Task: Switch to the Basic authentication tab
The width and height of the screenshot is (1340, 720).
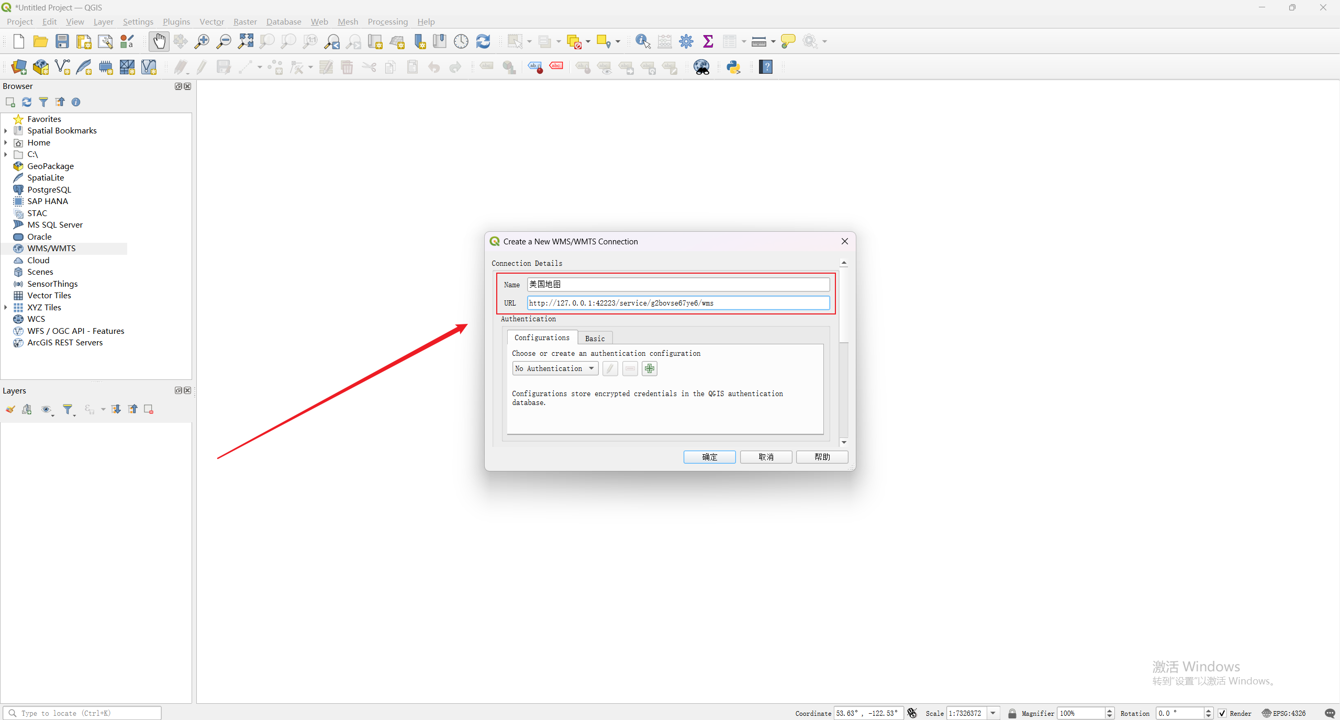Action: pyautogui.click(x=595, y=339)
